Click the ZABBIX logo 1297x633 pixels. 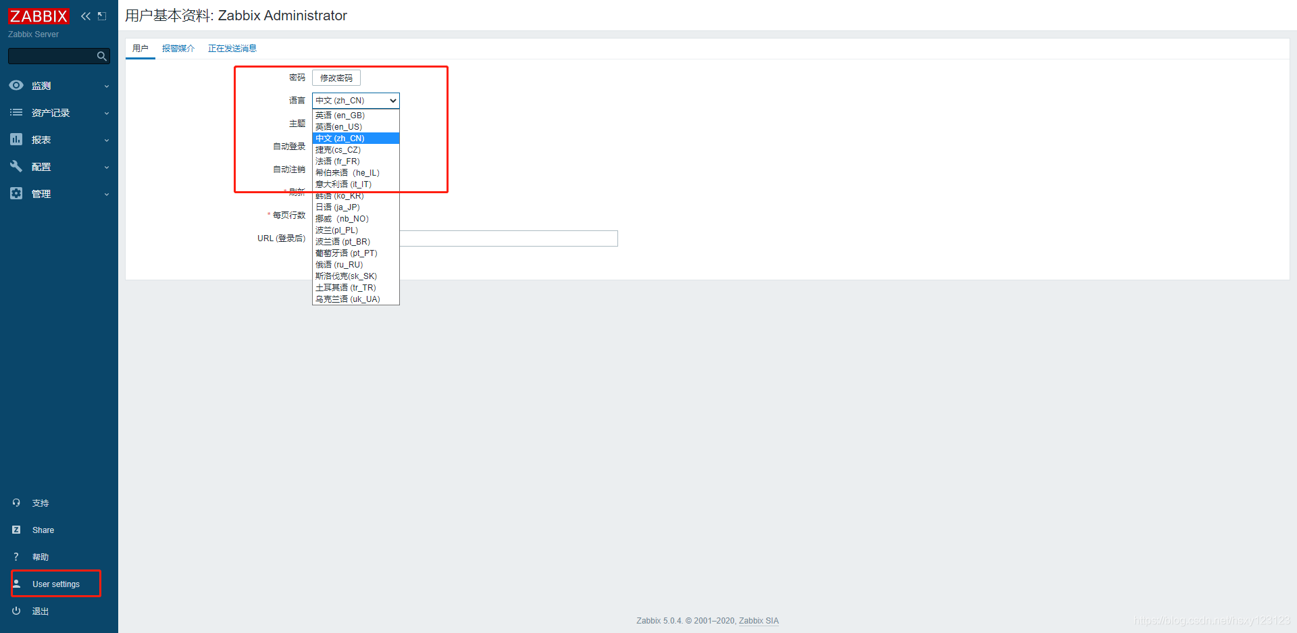(x=39, y=16)
